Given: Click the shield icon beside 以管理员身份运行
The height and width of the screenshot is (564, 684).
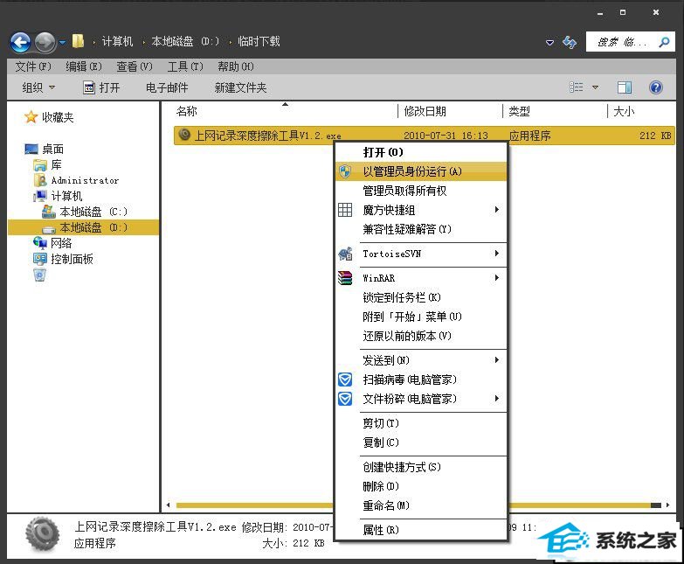Looking at the screenshot, I should (x=345, y=171).
